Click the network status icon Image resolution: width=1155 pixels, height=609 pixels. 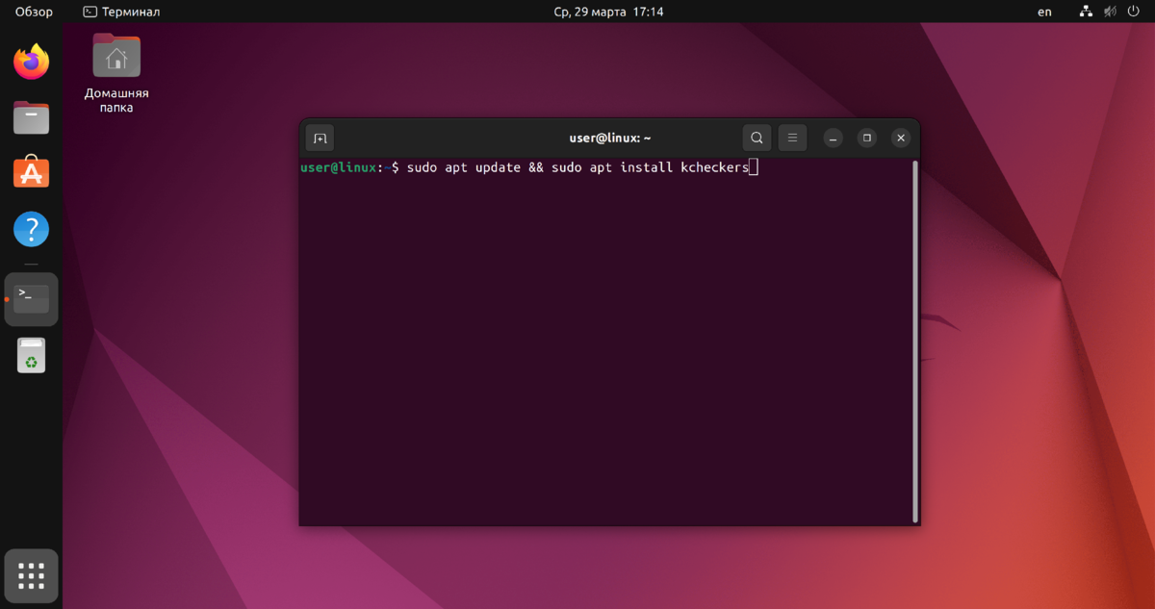tap(1086, 12)
